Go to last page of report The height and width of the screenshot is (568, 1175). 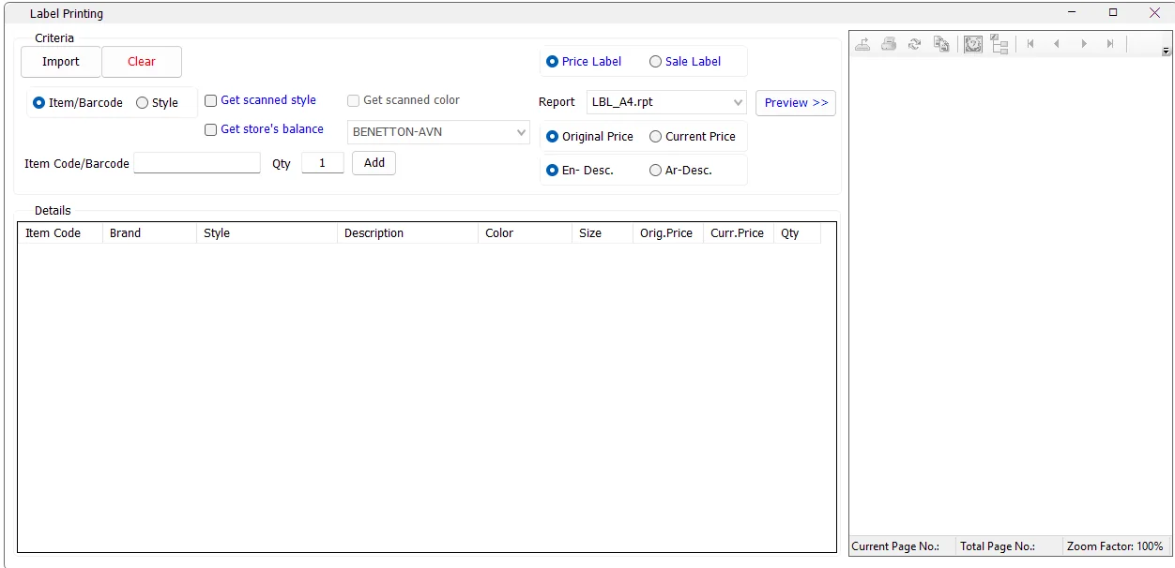(1110, 44)
